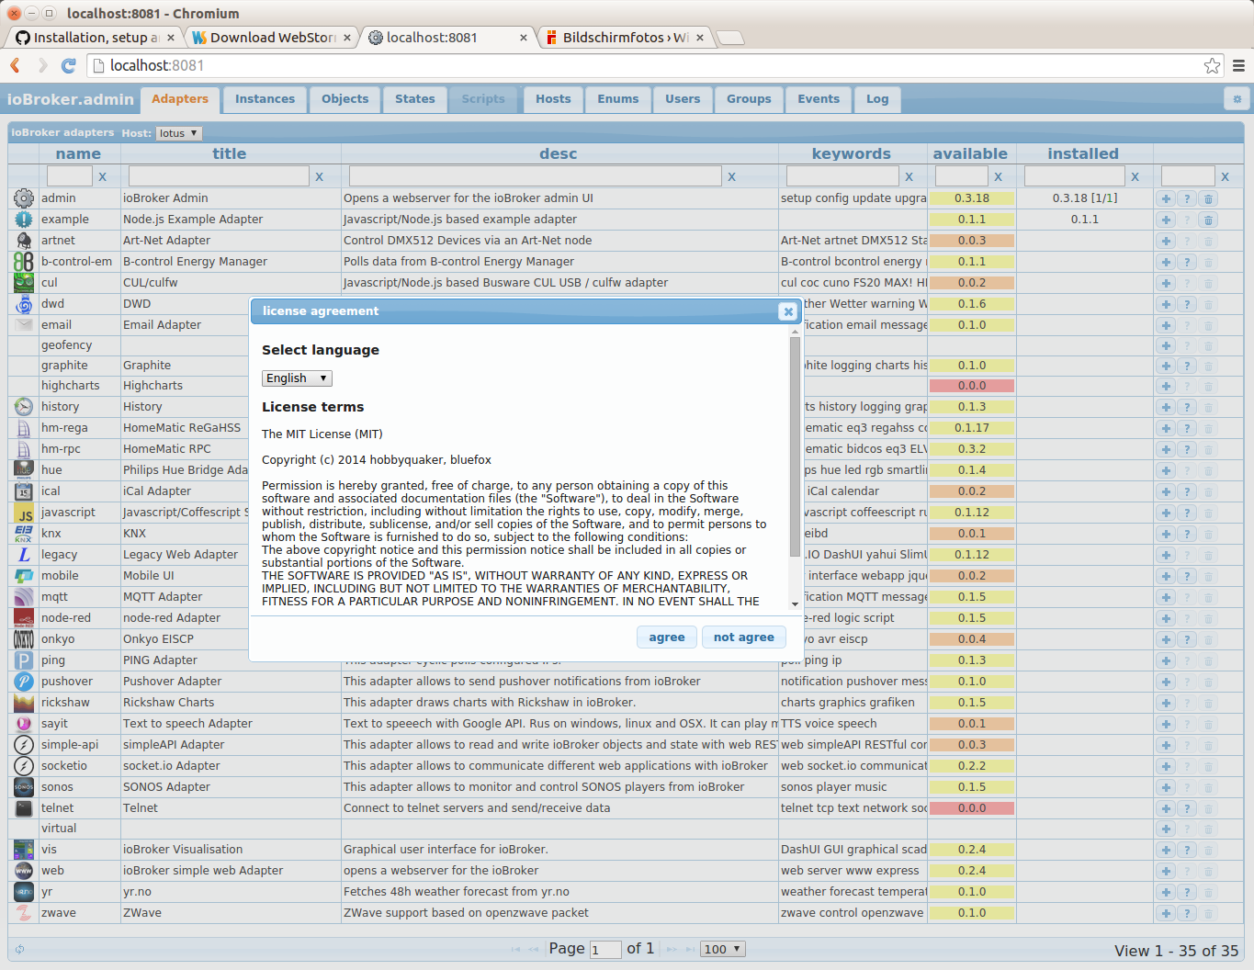Open the Users tab
The image size is (1254, 970).
click(683, 99)
